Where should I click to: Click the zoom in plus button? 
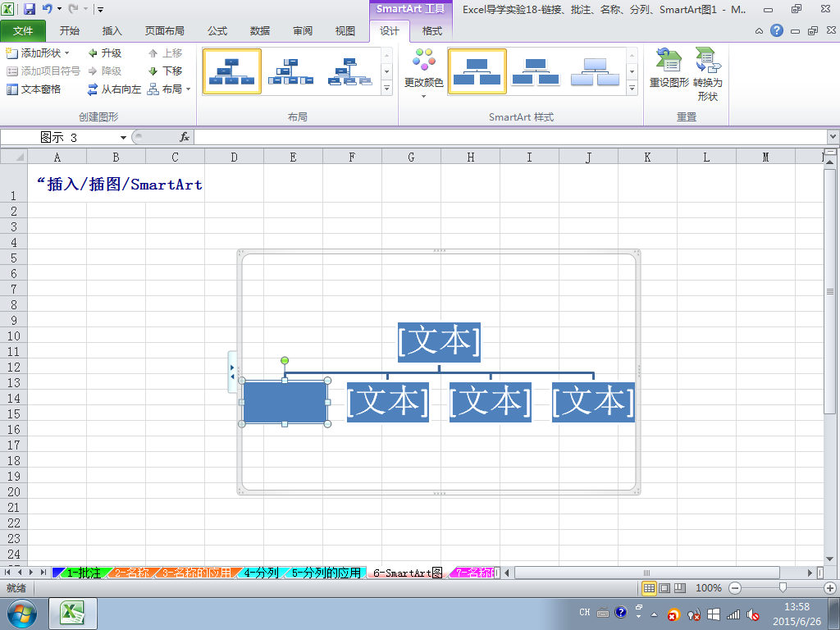point(830,588)
